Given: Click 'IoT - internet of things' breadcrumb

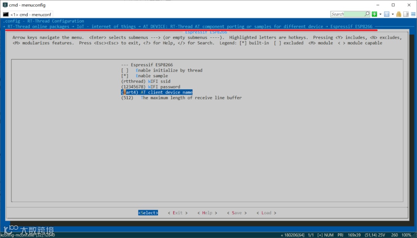Looking at the screenshot, I should click(106, 26).
